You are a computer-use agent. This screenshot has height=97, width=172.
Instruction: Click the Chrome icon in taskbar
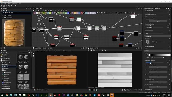(x=7, y=95)
